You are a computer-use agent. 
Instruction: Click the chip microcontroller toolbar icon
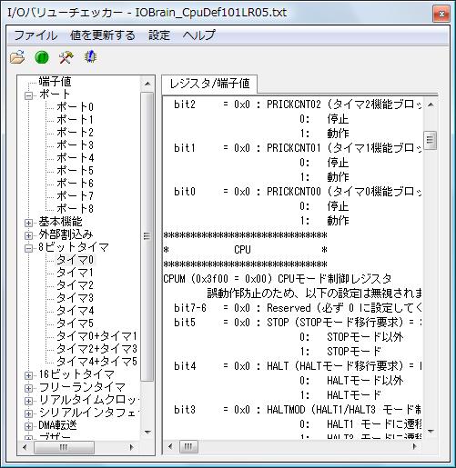(x=90, y=57)
